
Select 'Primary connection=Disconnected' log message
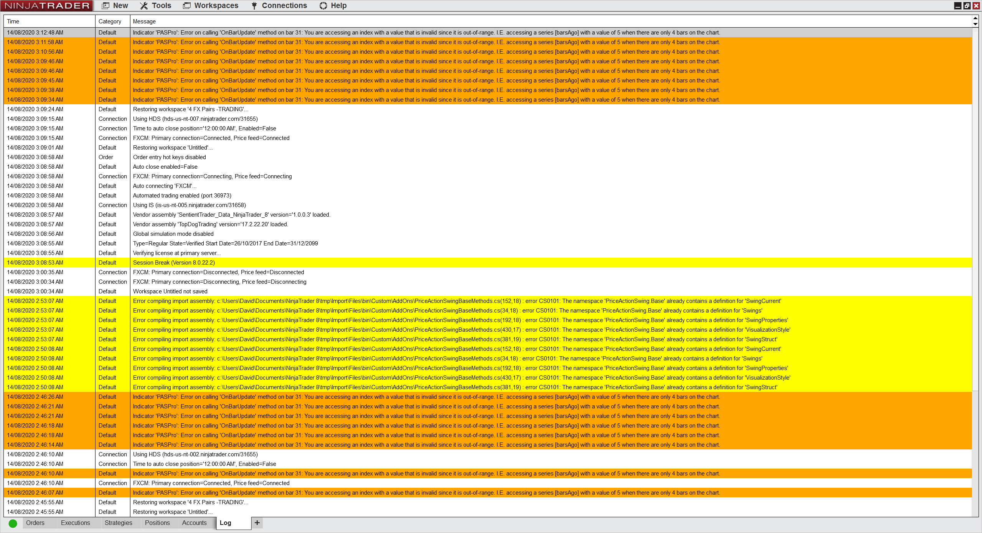[x=218, y=272]
